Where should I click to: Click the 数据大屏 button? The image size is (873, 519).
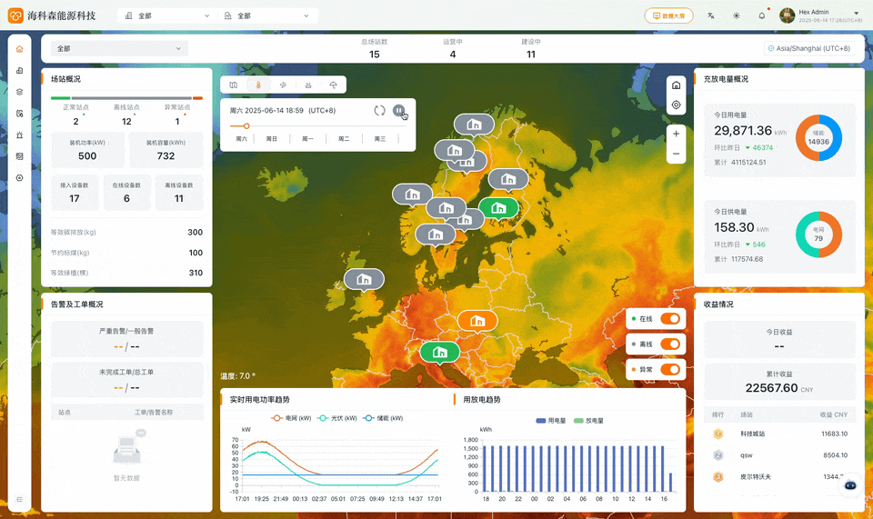pyautogui.click(x=668, y=15)
